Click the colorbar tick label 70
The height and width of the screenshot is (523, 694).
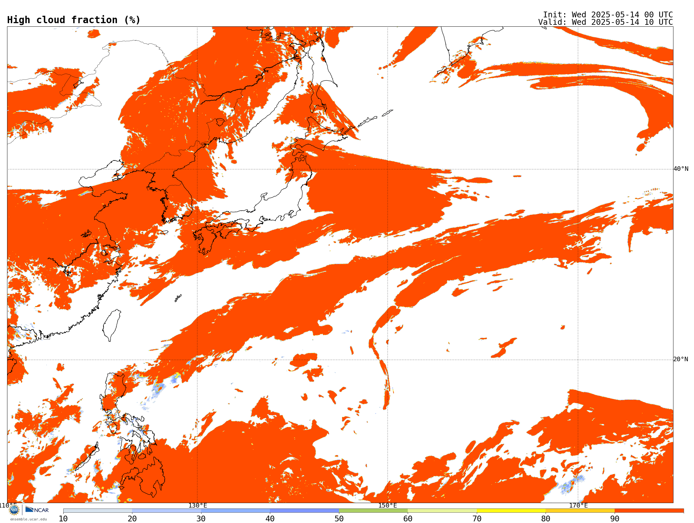point(477,519)
